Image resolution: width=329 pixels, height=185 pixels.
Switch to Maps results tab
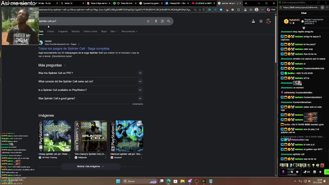tap(104, 31)
